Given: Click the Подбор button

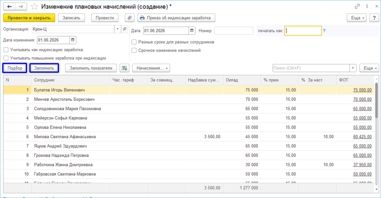Looking at the screenshot, I should (15, 68).
